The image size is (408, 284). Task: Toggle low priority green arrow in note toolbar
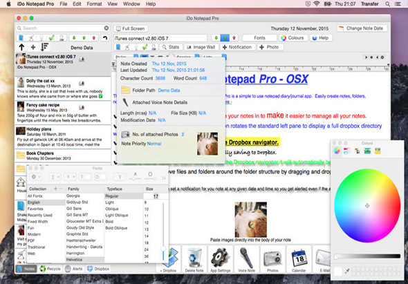216,38
